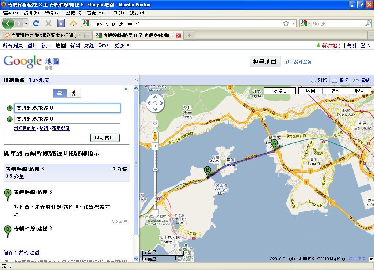Pan map up with navigation arrow
Viewport: 374px width, 270px height.
pos(155,97)
